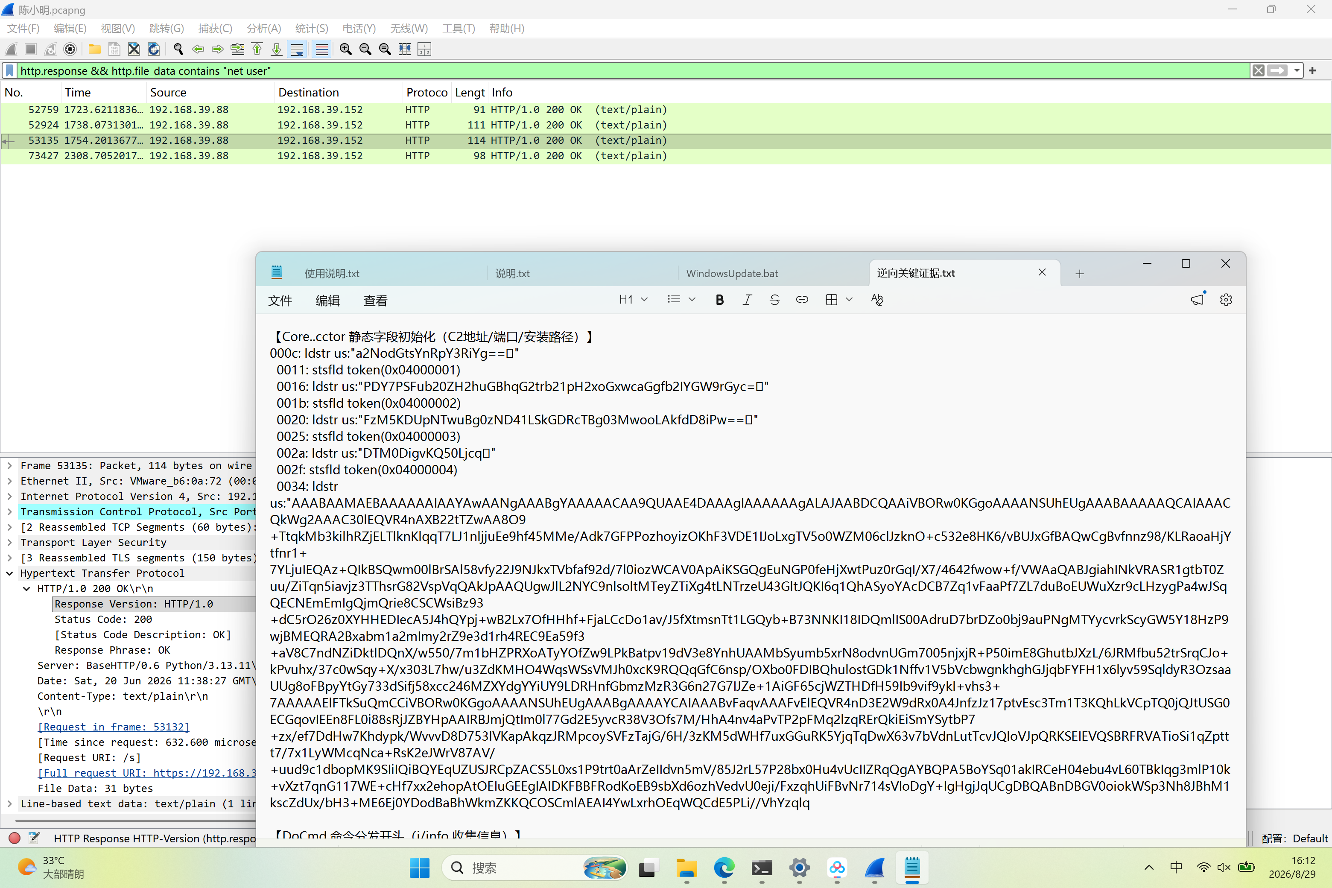Go back in packet history arrow
The height and width of the screenshot is (888, 1332).
(198, 49)
